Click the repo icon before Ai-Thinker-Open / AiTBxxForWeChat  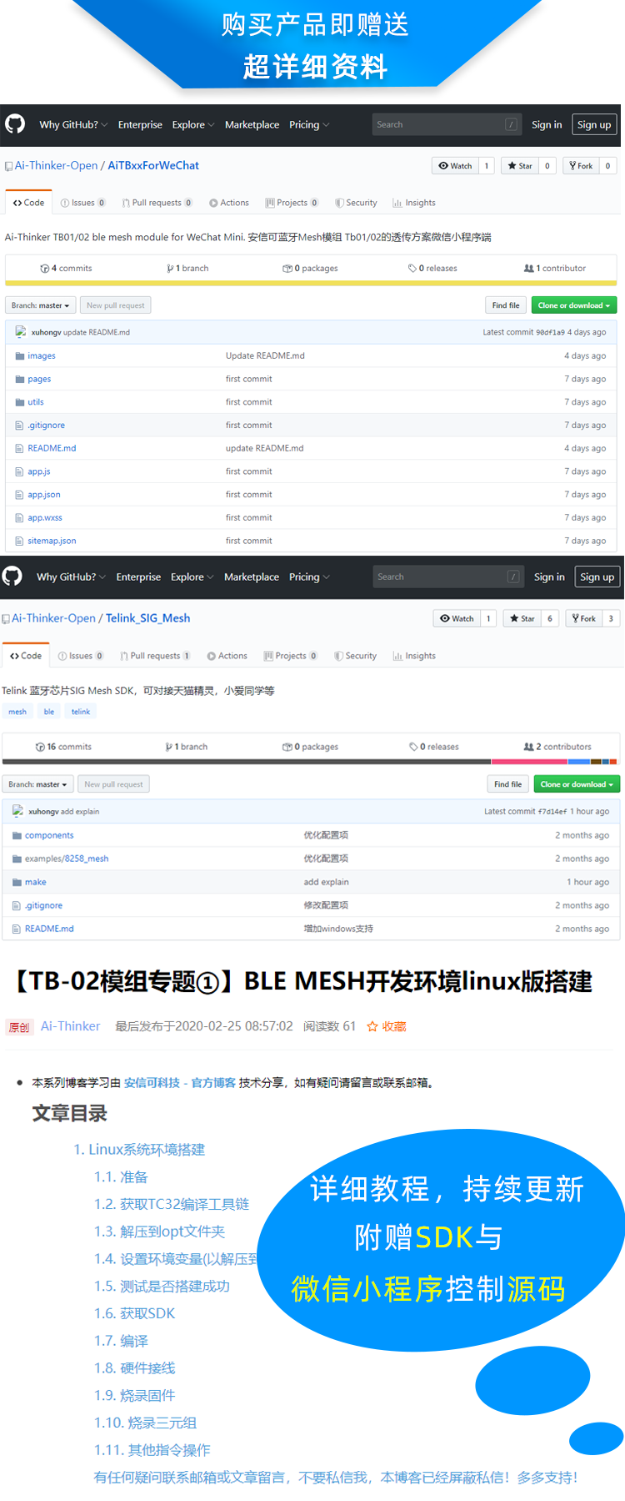click(8, 166)
